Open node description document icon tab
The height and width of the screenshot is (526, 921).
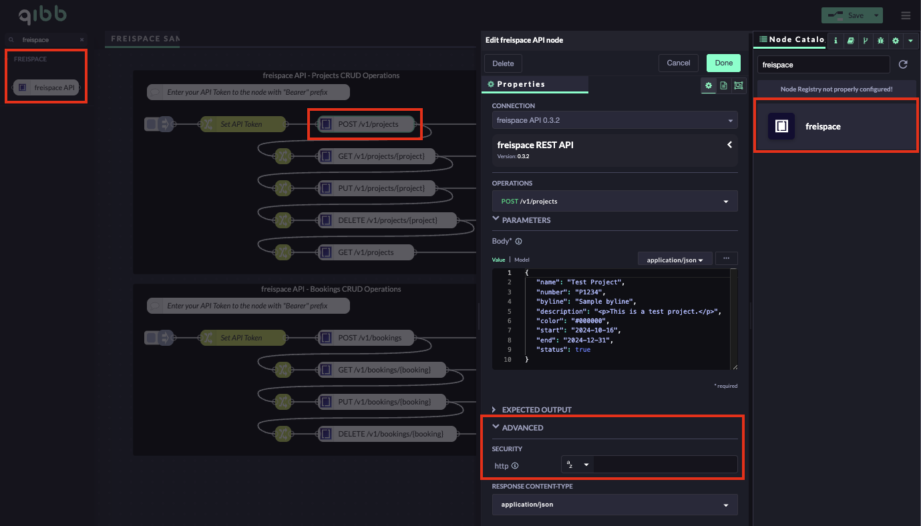click(x=723, y=85)
